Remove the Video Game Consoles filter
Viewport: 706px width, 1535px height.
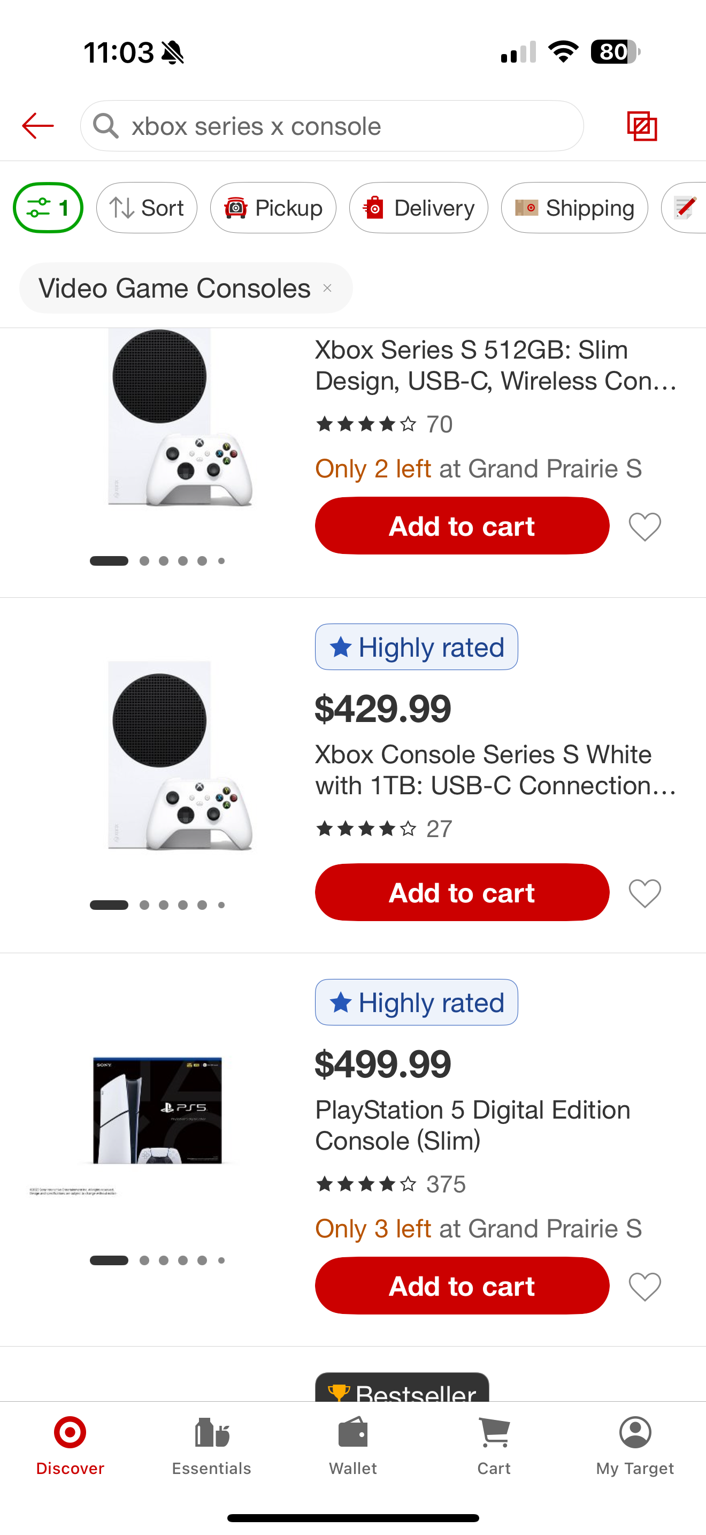point(327,288)
